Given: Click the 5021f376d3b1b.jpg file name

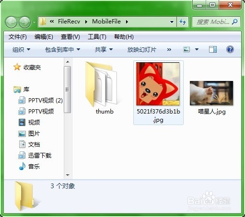Looking at the screenshot, I should coord(158,115).
